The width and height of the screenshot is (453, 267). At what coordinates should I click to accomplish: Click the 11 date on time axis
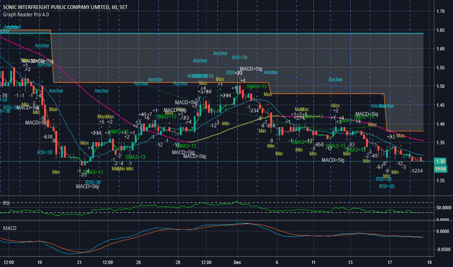click(x=314, y=262)
